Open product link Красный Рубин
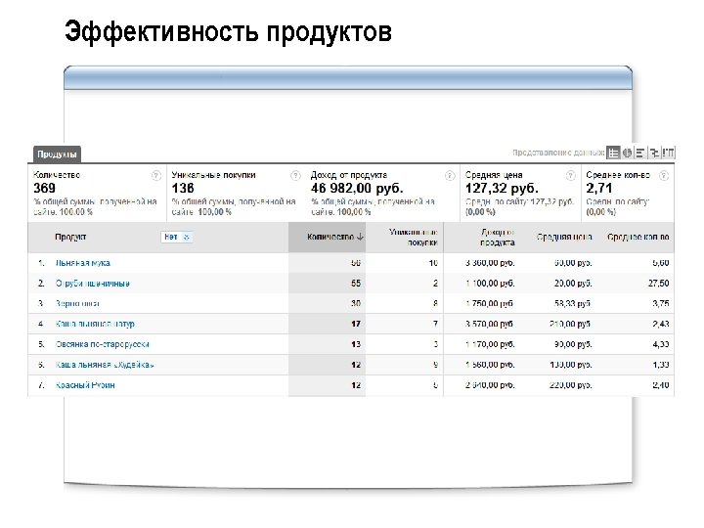The image size is (704, 528). pyautogui.click(x=85, y=385)
